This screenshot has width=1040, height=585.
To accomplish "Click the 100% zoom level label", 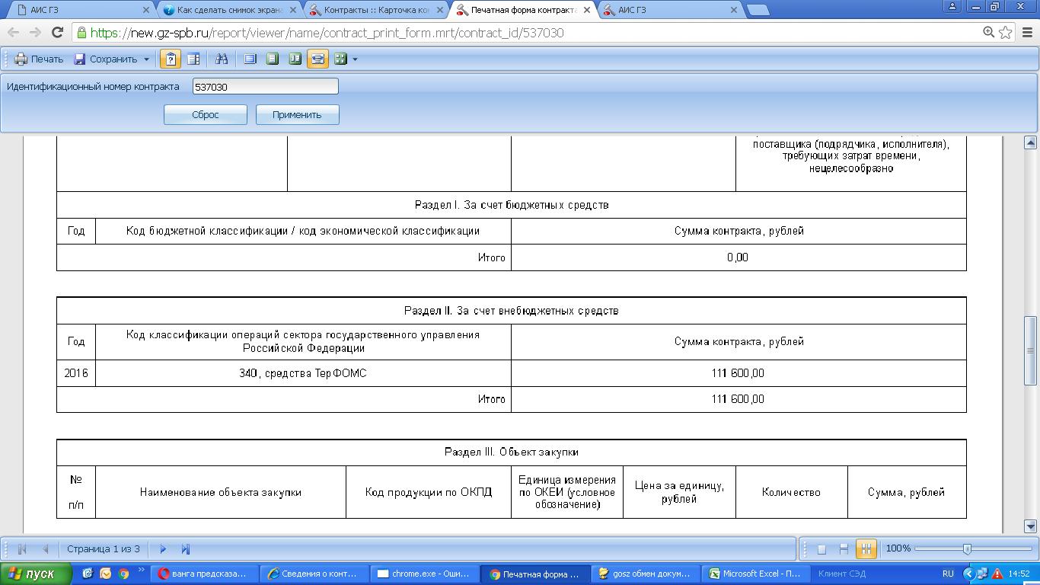I will coord(898,548).
